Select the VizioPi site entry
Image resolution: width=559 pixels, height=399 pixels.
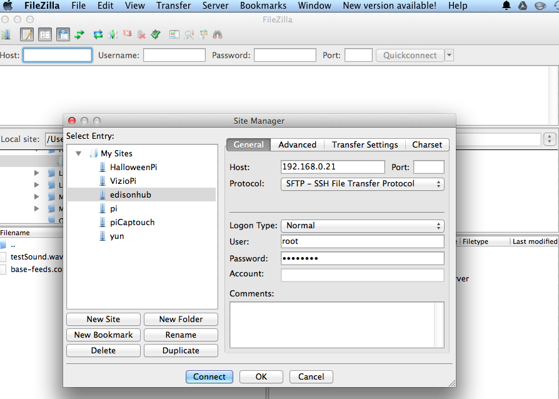click(x=123, y=181)
